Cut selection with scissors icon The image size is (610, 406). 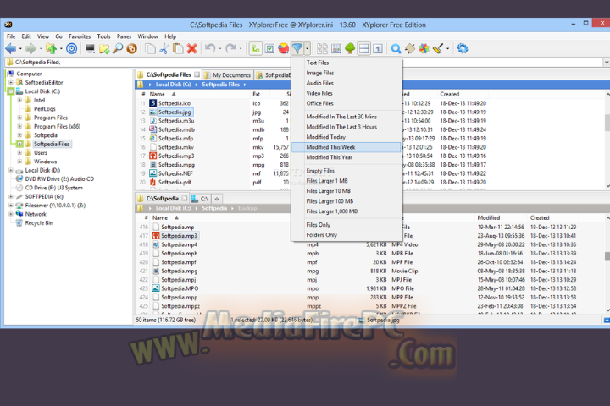[x=164, y=48]
